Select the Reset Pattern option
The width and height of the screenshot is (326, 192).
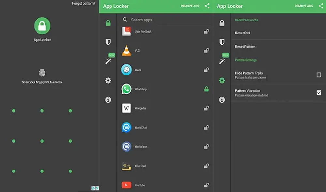tap(245, 47)
